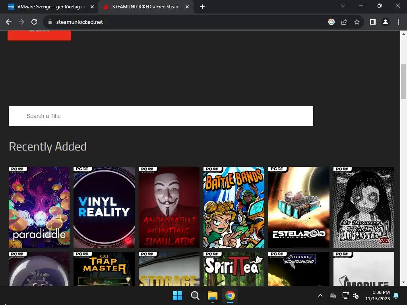407x305 pixels.
Task: Open the Trap Master game
Action: point(104,269)
